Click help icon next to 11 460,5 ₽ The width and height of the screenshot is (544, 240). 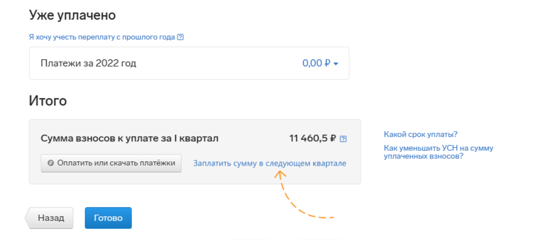coord(343,139)
